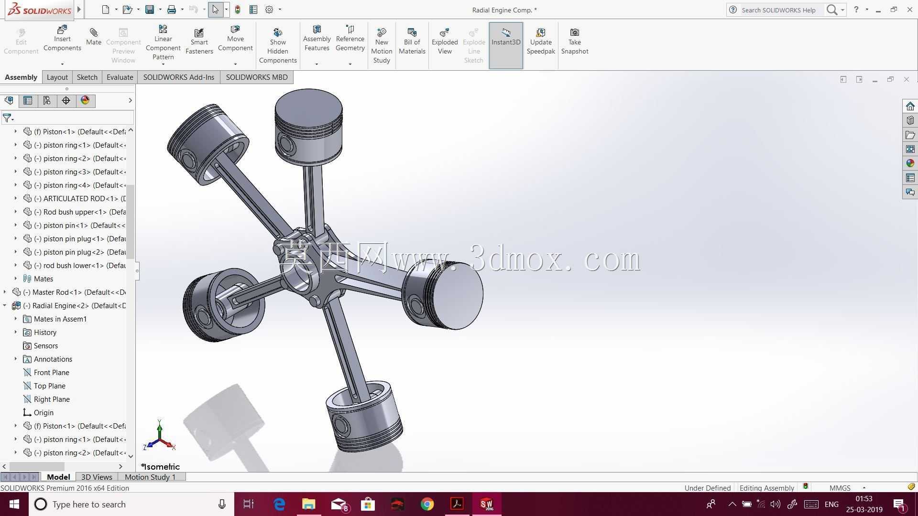Open Google Chrome from taskbar
This screenshot has height=516, width=918.
(x=427, y=504)
